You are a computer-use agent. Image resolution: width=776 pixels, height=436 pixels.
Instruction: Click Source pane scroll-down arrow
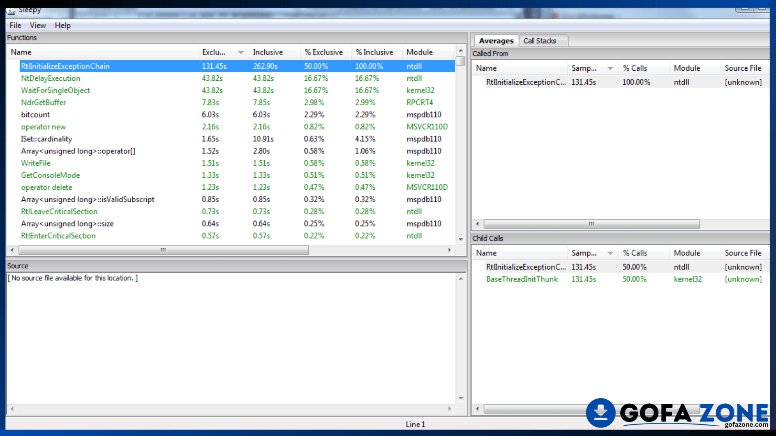(x=460, y=398)
